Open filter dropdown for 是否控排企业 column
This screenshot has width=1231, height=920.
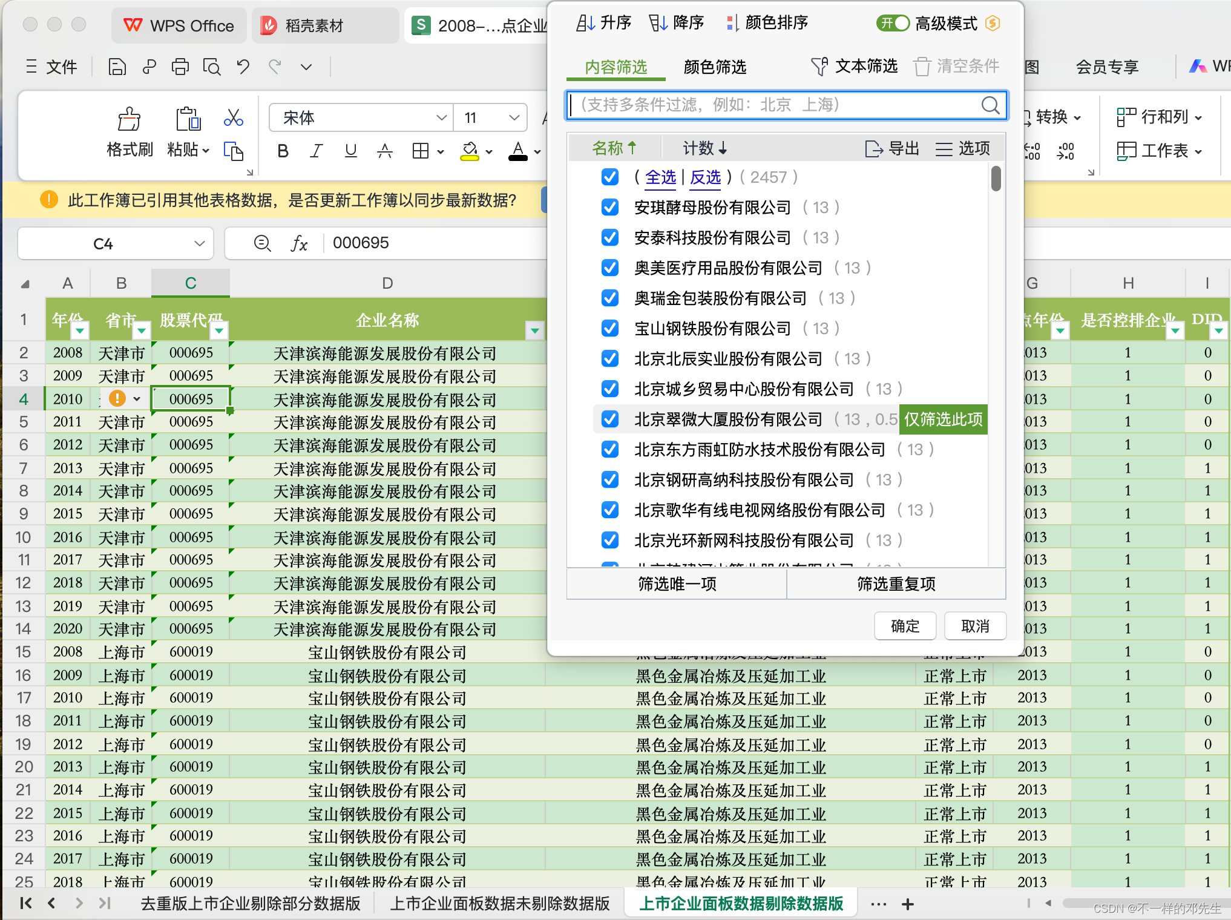(1175, 330)
